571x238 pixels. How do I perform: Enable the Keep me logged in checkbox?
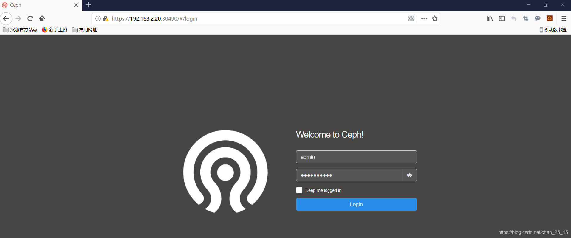click(x=299, y=190)
